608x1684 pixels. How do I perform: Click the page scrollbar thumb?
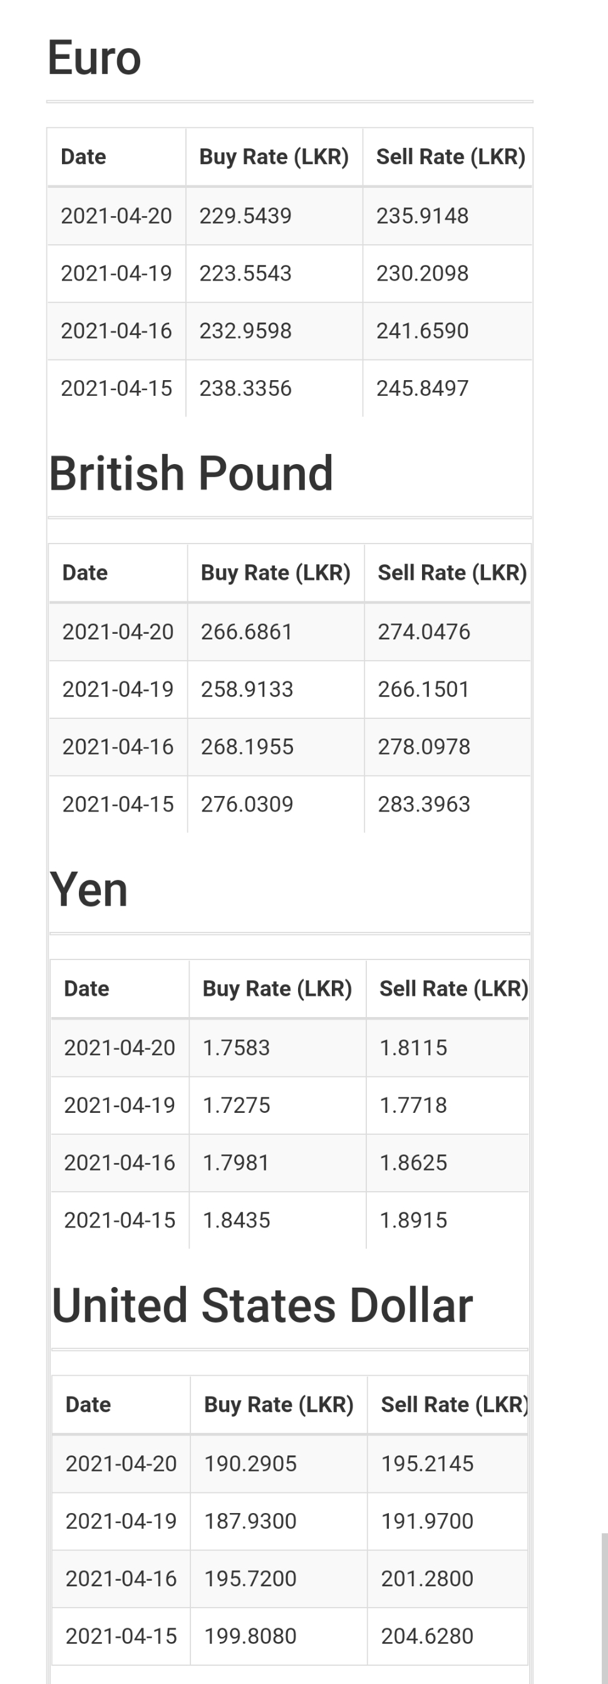[x=605, y=1608]
